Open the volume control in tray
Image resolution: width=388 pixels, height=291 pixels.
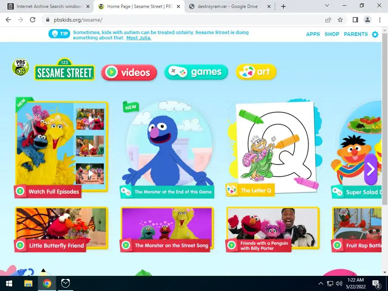click(x=339, y=283)
